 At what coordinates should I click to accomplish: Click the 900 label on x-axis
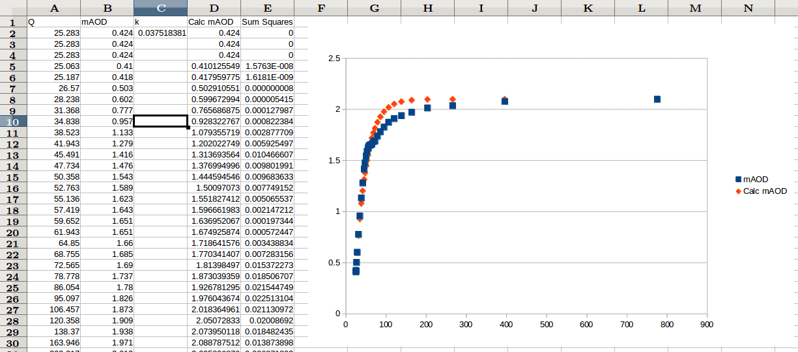pos(706,324)
